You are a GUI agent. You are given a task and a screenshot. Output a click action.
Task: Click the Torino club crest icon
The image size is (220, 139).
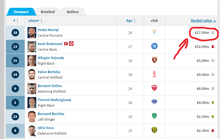(x=154, y=60)
